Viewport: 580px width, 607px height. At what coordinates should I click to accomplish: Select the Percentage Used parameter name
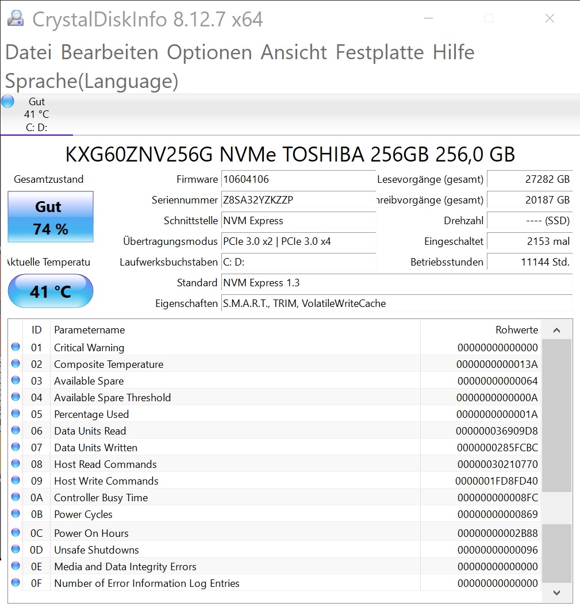pos(91,414)
